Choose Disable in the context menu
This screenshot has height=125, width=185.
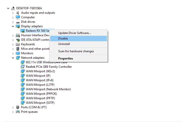pyautogui.click(x=79, y=38)
